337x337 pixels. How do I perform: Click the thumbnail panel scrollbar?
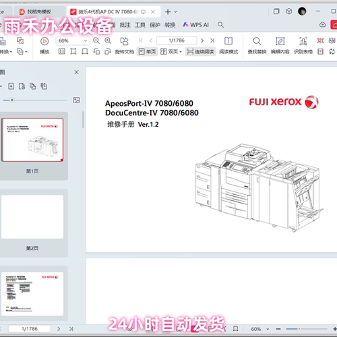pyautogui.click(x=83, y=119)
